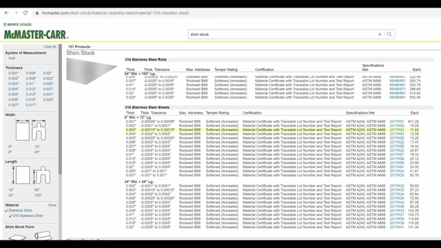The height and width of the screenshot is (248, 441).
Task: Select Inch system of measurement
Action: [x=12, y=58]
